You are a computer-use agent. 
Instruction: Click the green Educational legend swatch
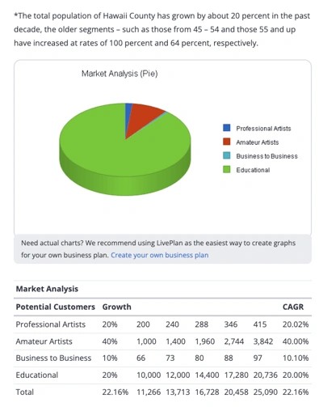(x=227, y=169)
